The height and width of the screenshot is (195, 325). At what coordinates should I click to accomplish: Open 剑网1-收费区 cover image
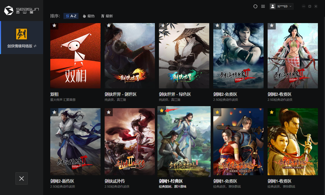coord(293,142)
